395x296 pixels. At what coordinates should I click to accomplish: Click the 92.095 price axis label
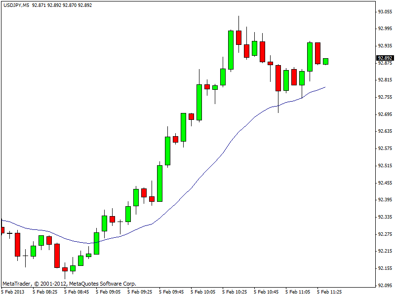point(385,286)
